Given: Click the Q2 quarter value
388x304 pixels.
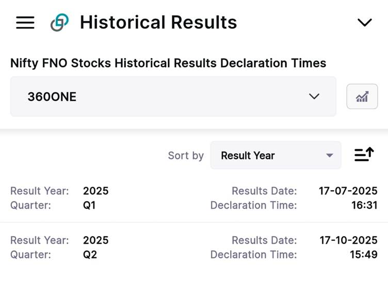Looking at the screenshot, I should pos(90,255).
